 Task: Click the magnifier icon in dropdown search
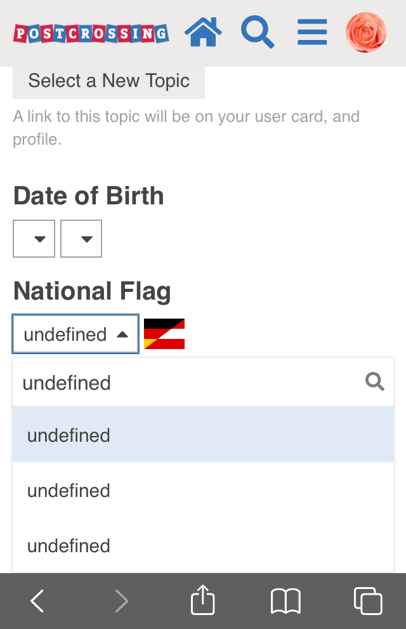point(375,381)
